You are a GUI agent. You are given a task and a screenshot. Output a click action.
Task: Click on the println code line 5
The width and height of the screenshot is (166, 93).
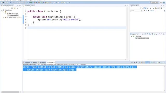tap(59, 20)
